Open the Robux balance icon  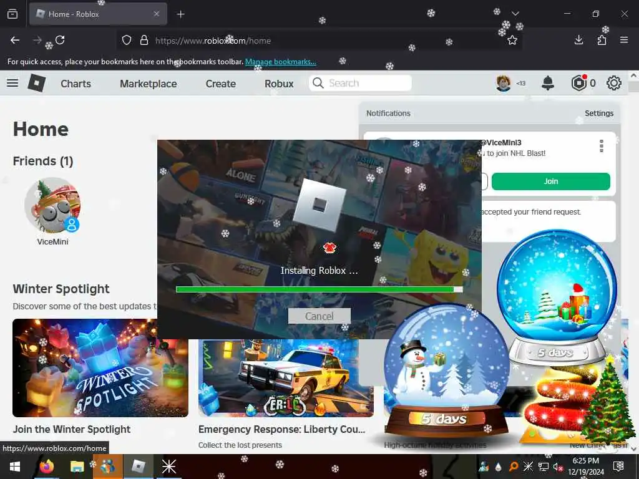578,83
